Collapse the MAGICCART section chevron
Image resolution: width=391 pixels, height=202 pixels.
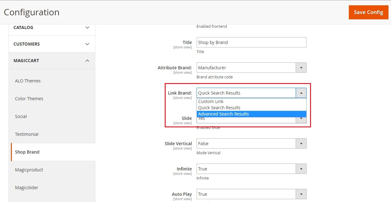[x=87, y=61]
